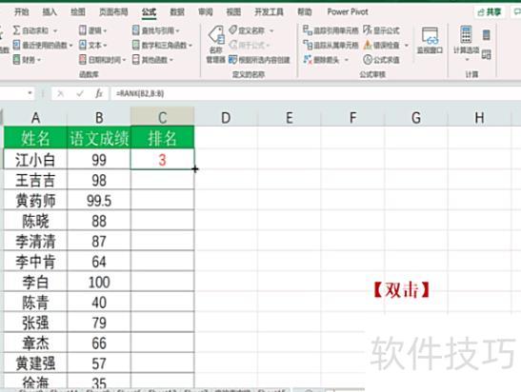Open the Name Box dropdown arrow
This screenshot has width=521, height=392.
tap(30, 93)
